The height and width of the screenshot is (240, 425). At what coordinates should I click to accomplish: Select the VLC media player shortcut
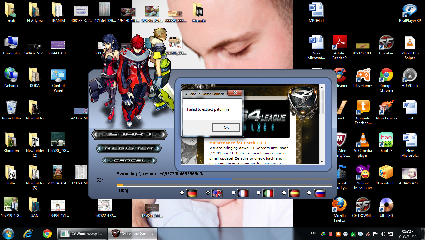(363, 145)
